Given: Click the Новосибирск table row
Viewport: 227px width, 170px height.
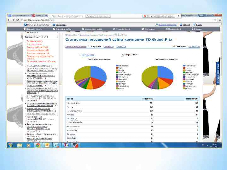Looking at the screenshot, I should click(132, 103).
